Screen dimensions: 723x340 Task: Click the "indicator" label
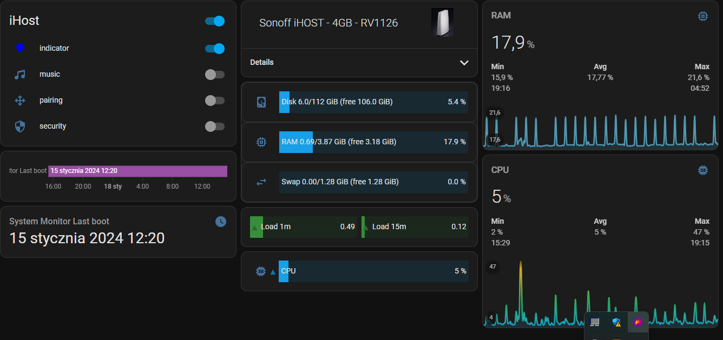point(54,49)
